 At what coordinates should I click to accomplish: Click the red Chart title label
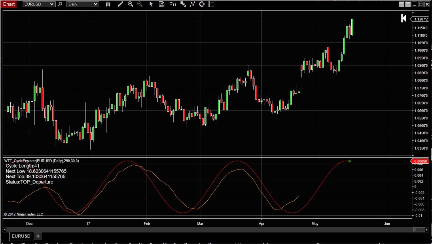click(9, 4)
